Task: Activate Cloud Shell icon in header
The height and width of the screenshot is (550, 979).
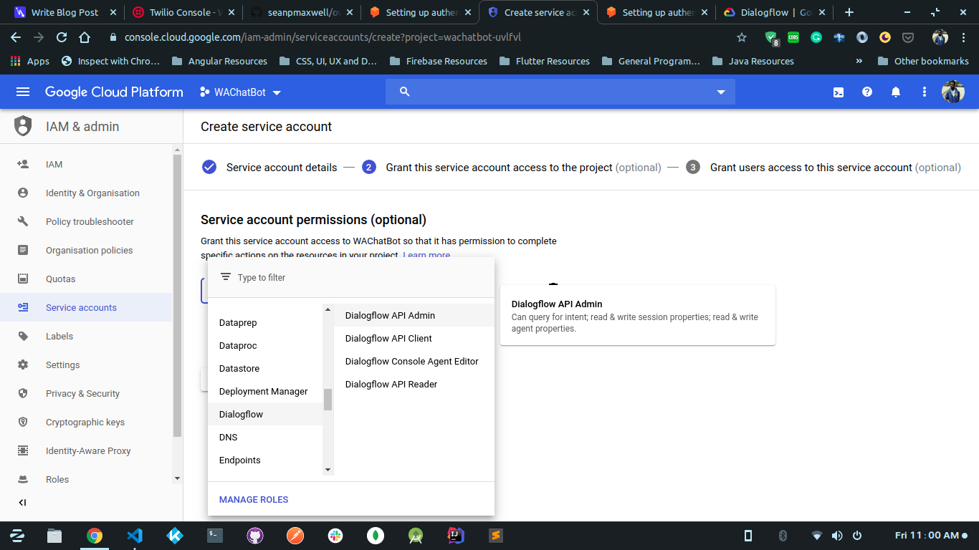Action: pos(838,92)
